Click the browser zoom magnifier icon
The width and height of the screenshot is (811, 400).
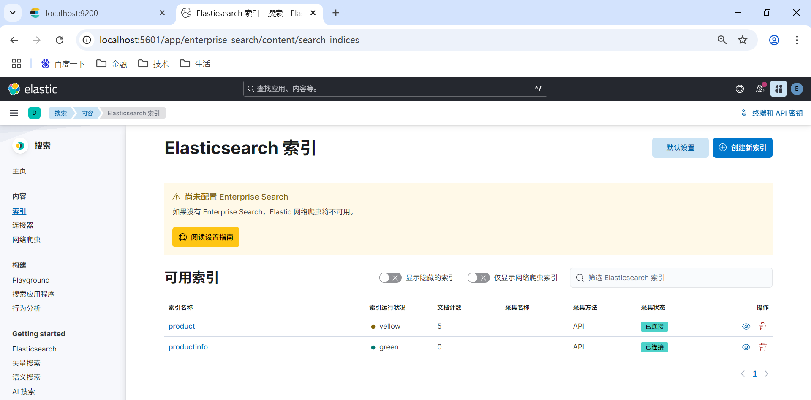coord(722,40)
